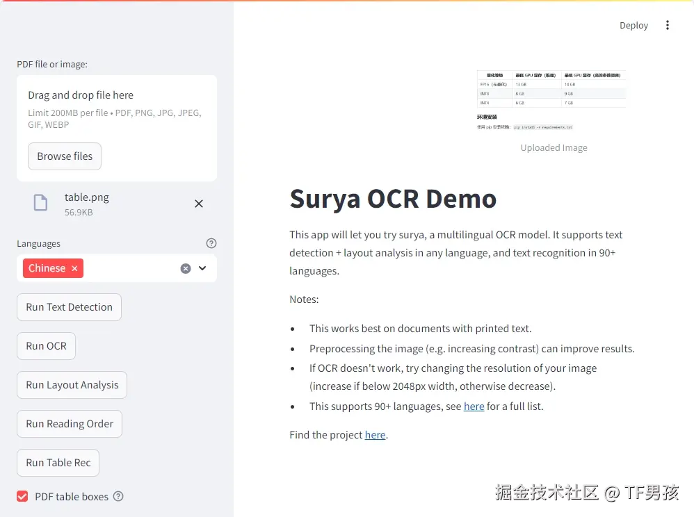Screen dimensions: 694x517
Task: Uncheck the PDF table boxes checkbox
Action: tap(22, 496)
